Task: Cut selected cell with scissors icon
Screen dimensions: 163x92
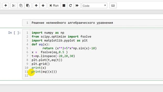Action: (x=14, y=5)
